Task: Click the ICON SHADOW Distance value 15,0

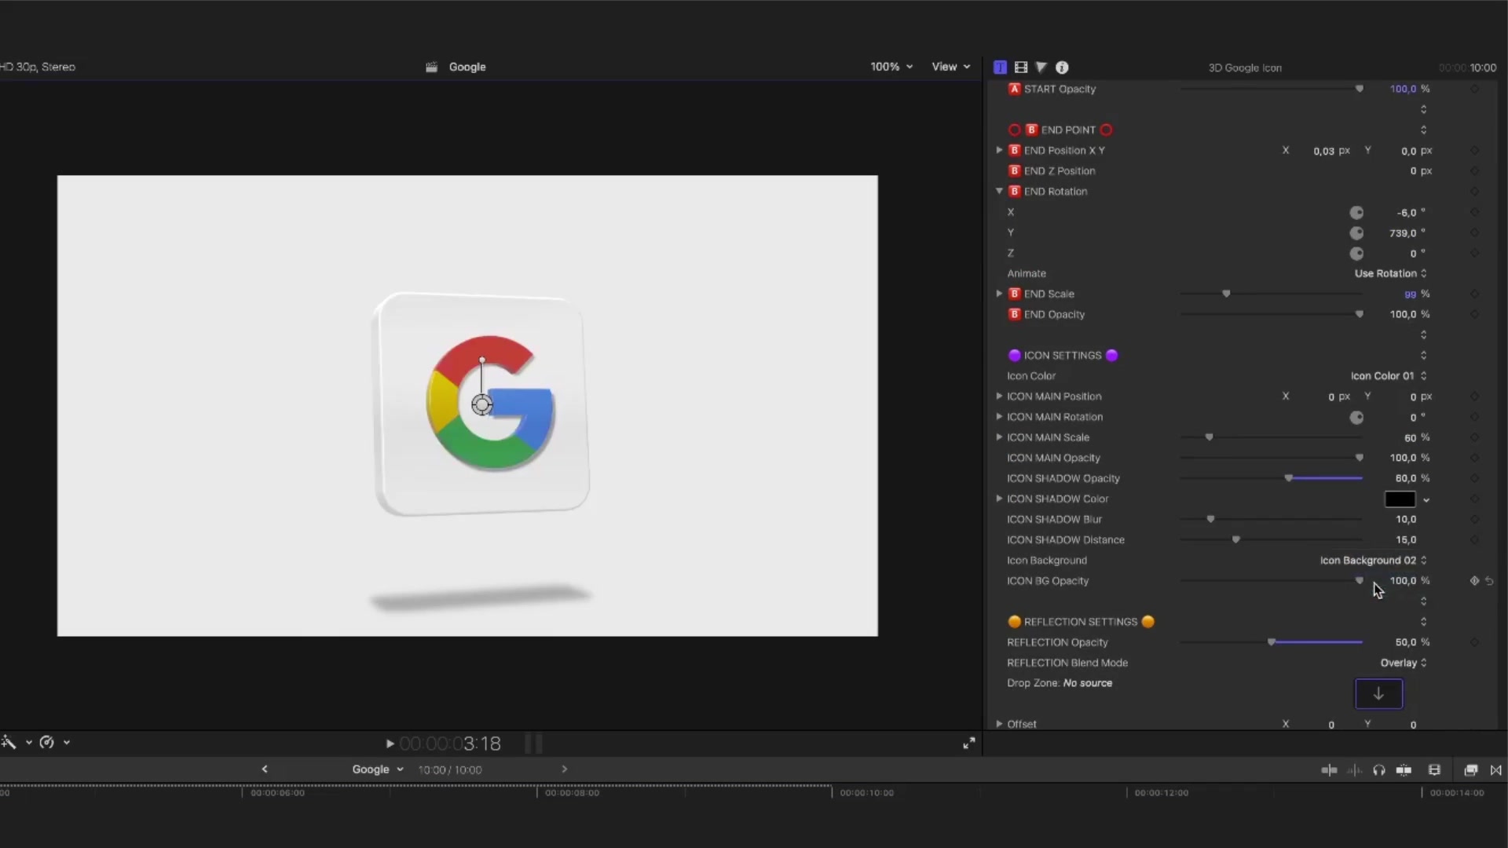Action: pos(1406,540)
